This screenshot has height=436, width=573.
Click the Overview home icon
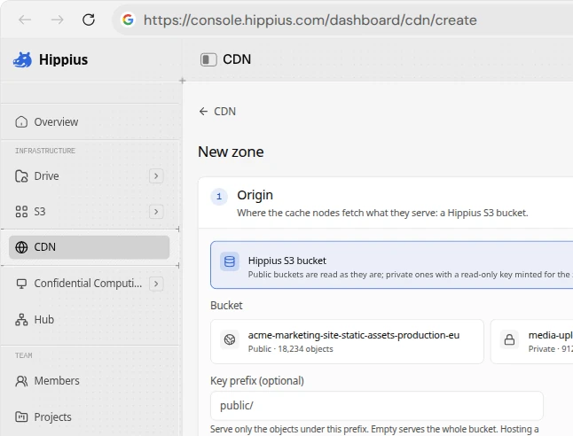pos(21,122)
